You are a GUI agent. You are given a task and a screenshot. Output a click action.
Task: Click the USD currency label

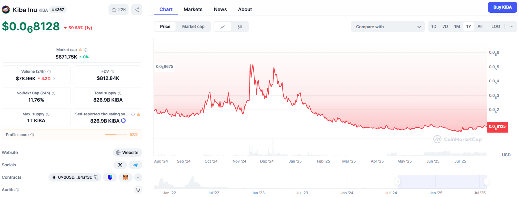(506, 155)
